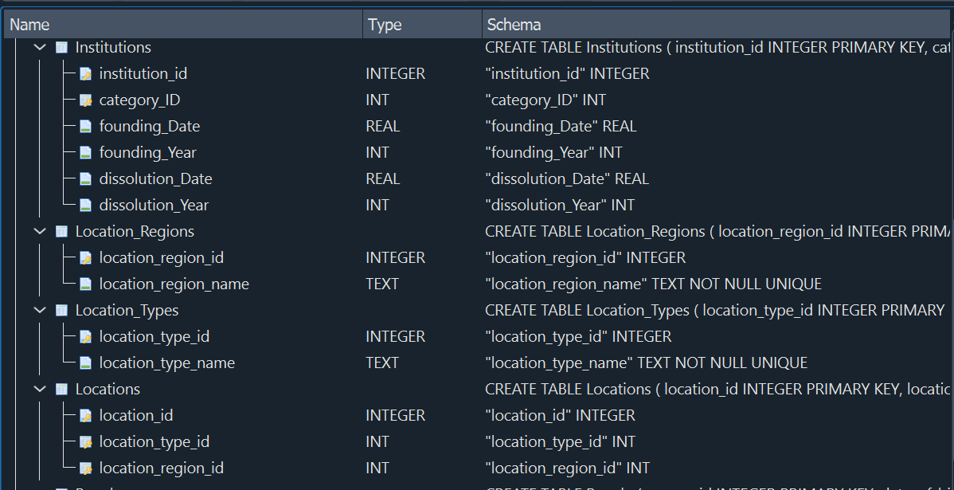
Task: Click the Locations table icon
Action: point(61,389)
